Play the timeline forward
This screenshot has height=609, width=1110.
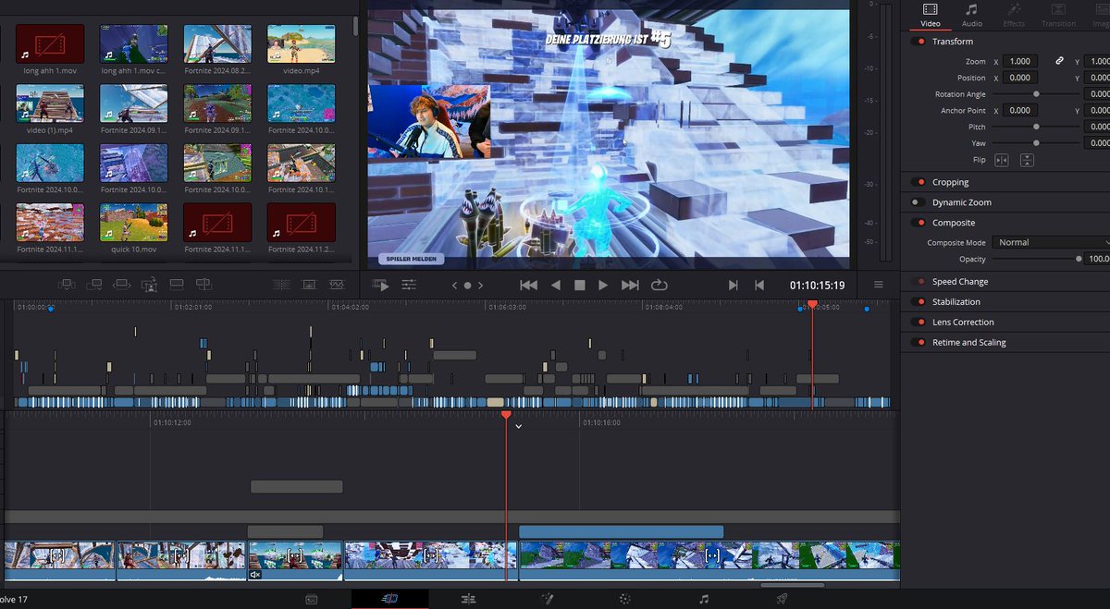point(603,286)
